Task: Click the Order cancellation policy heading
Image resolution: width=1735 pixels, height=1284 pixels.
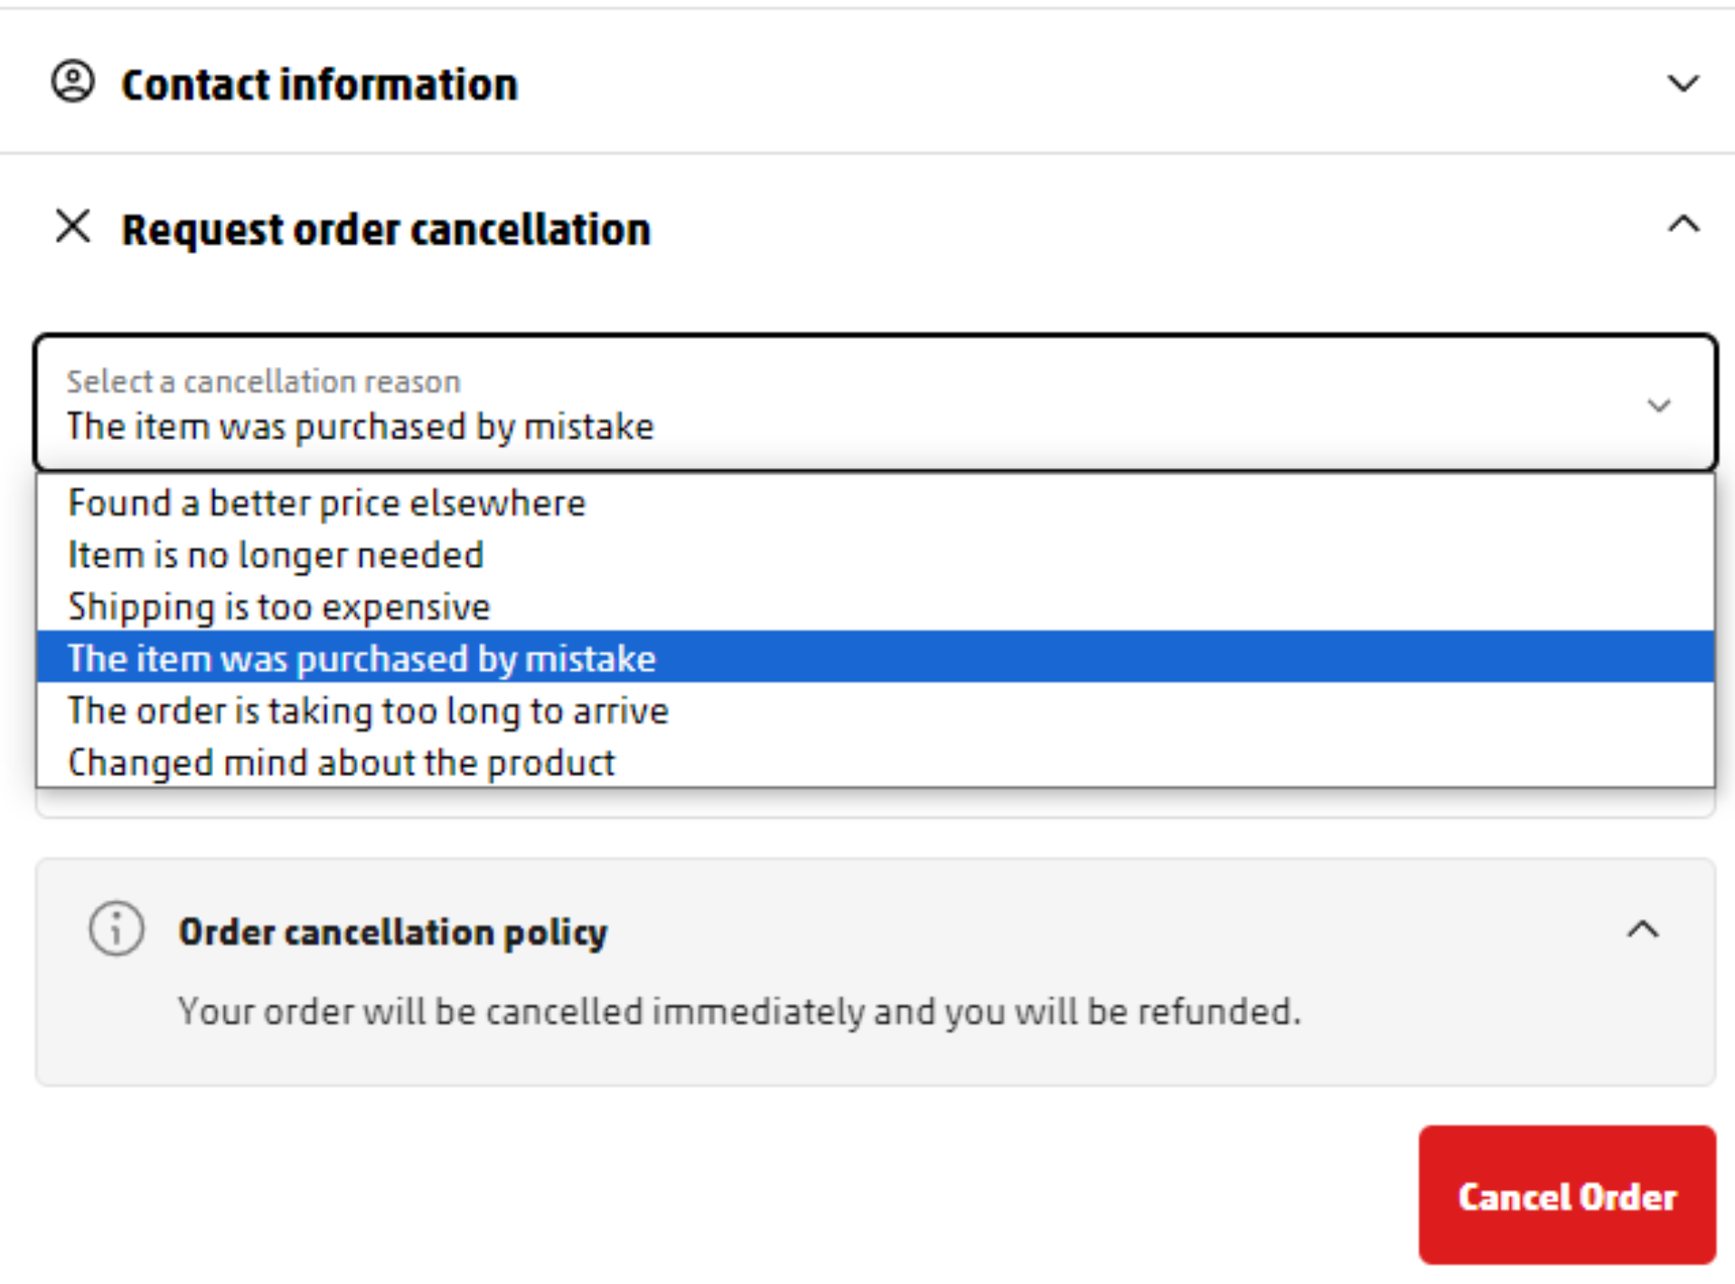Action: 393,932
